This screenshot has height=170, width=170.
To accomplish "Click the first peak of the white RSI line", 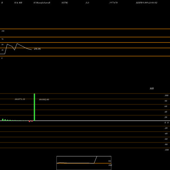I will (7, 44).
